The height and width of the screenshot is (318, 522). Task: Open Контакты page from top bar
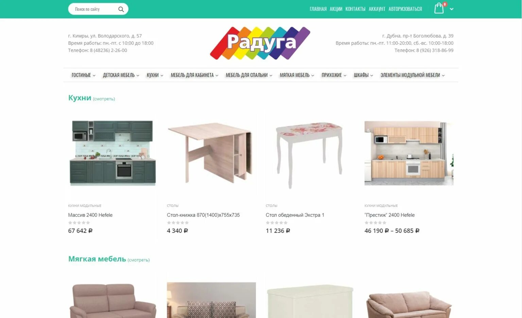(x=355, y=9)
